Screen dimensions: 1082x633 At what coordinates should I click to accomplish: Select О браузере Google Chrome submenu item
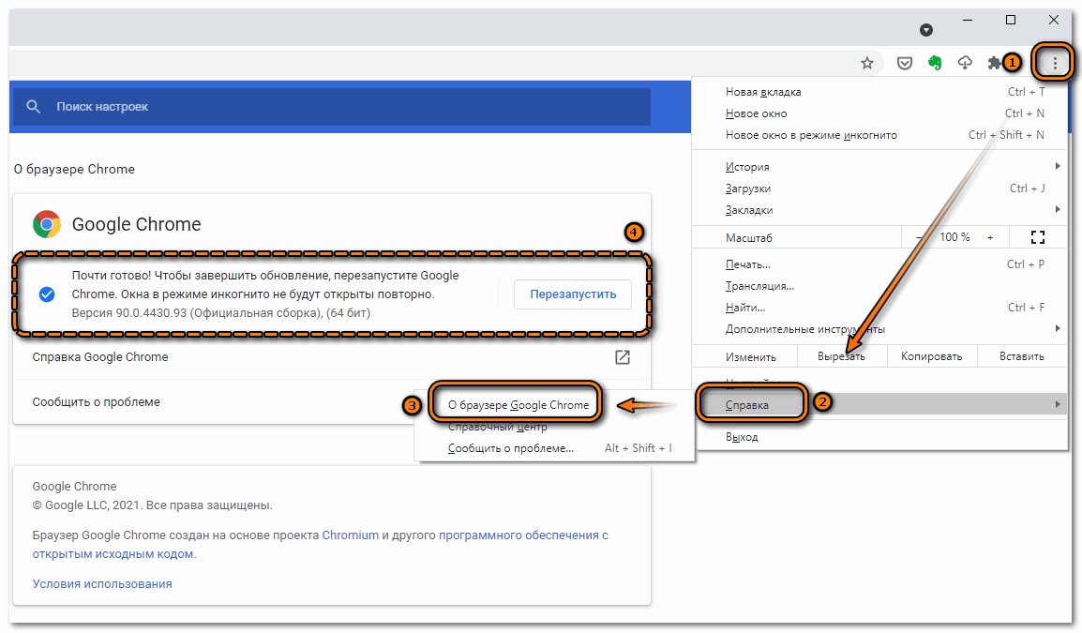(518, 405)
